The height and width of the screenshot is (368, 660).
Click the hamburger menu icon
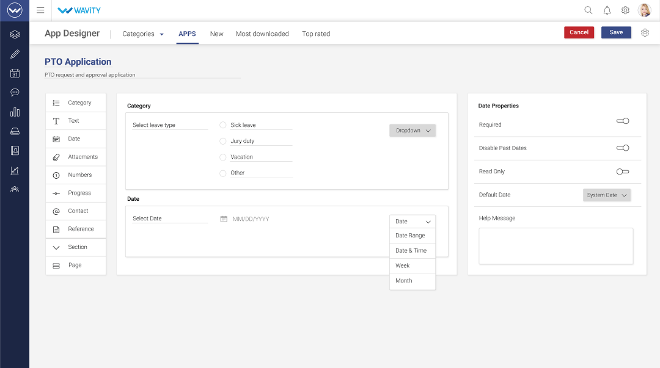point(40,10)
